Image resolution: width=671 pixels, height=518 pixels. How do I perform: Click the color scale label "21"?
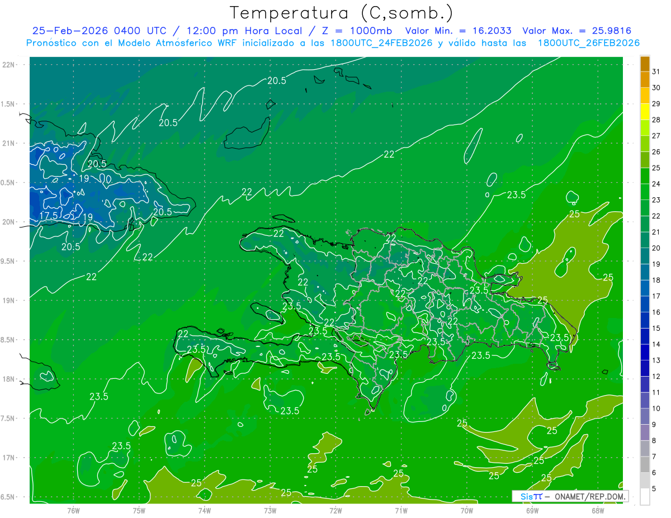click(656, 232)
